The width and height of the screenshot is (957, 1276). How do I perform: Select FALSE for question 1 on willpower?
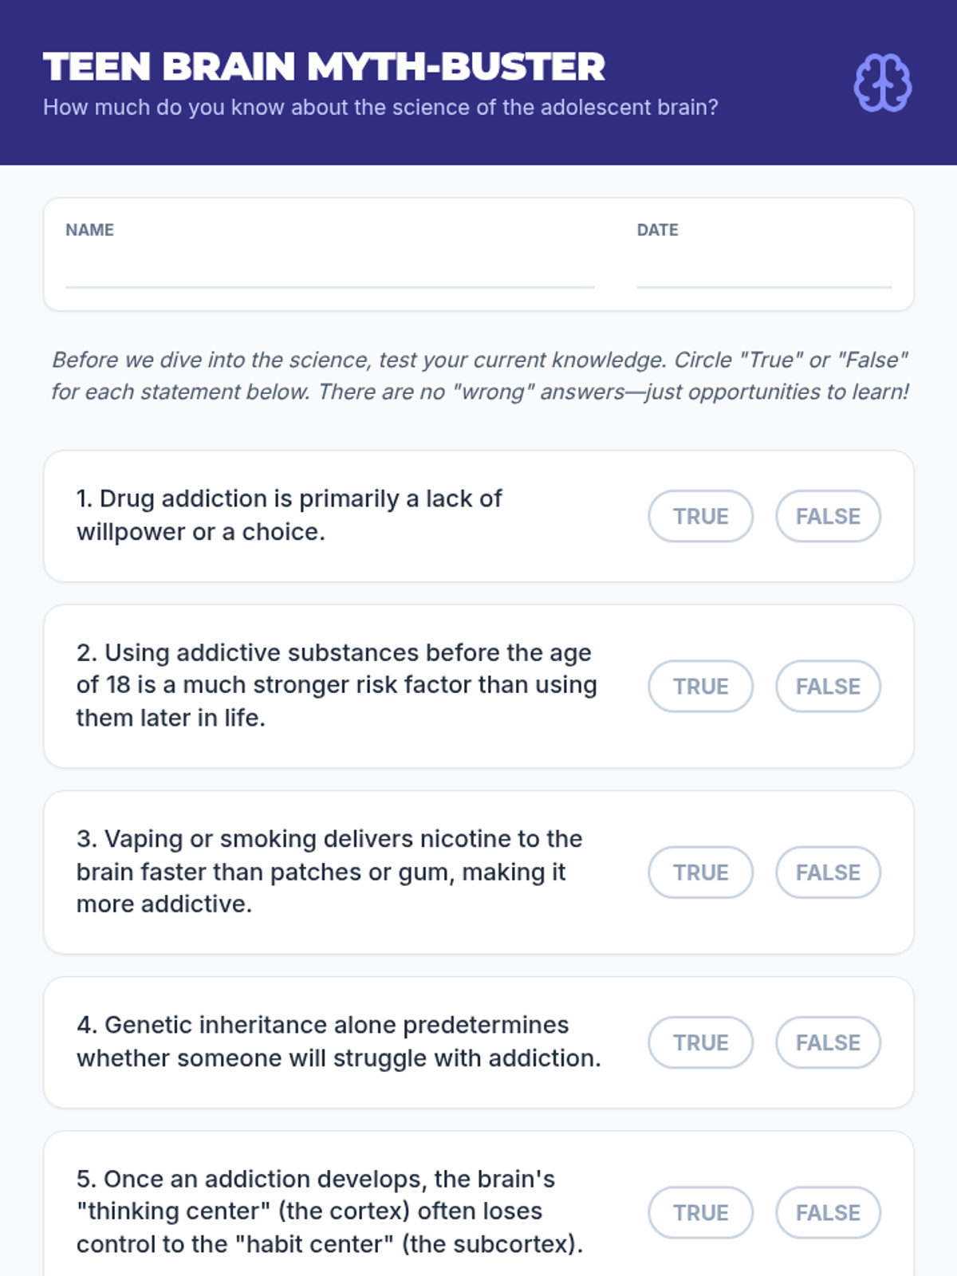click(828, 516)
